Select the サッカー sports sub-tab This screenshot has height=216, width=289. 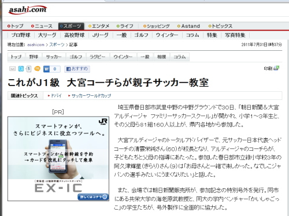coord(54,57)
